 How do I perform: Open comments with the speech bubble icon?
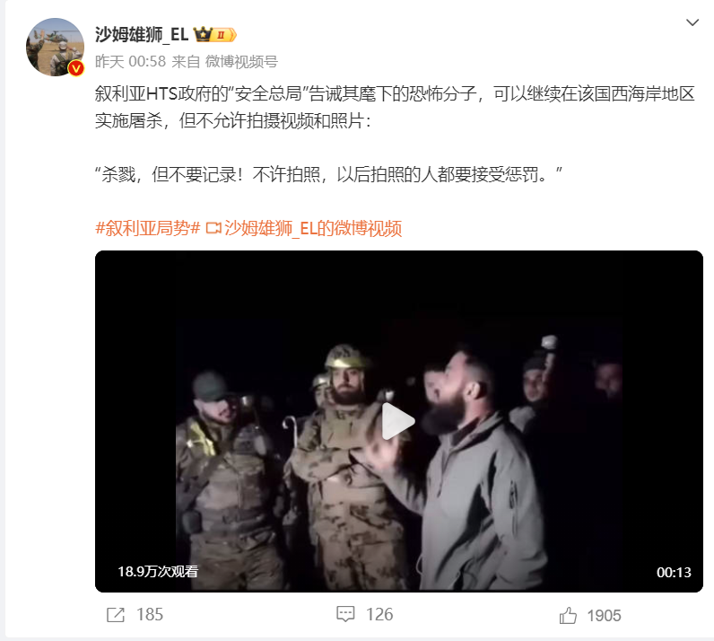tap(345, 614)
